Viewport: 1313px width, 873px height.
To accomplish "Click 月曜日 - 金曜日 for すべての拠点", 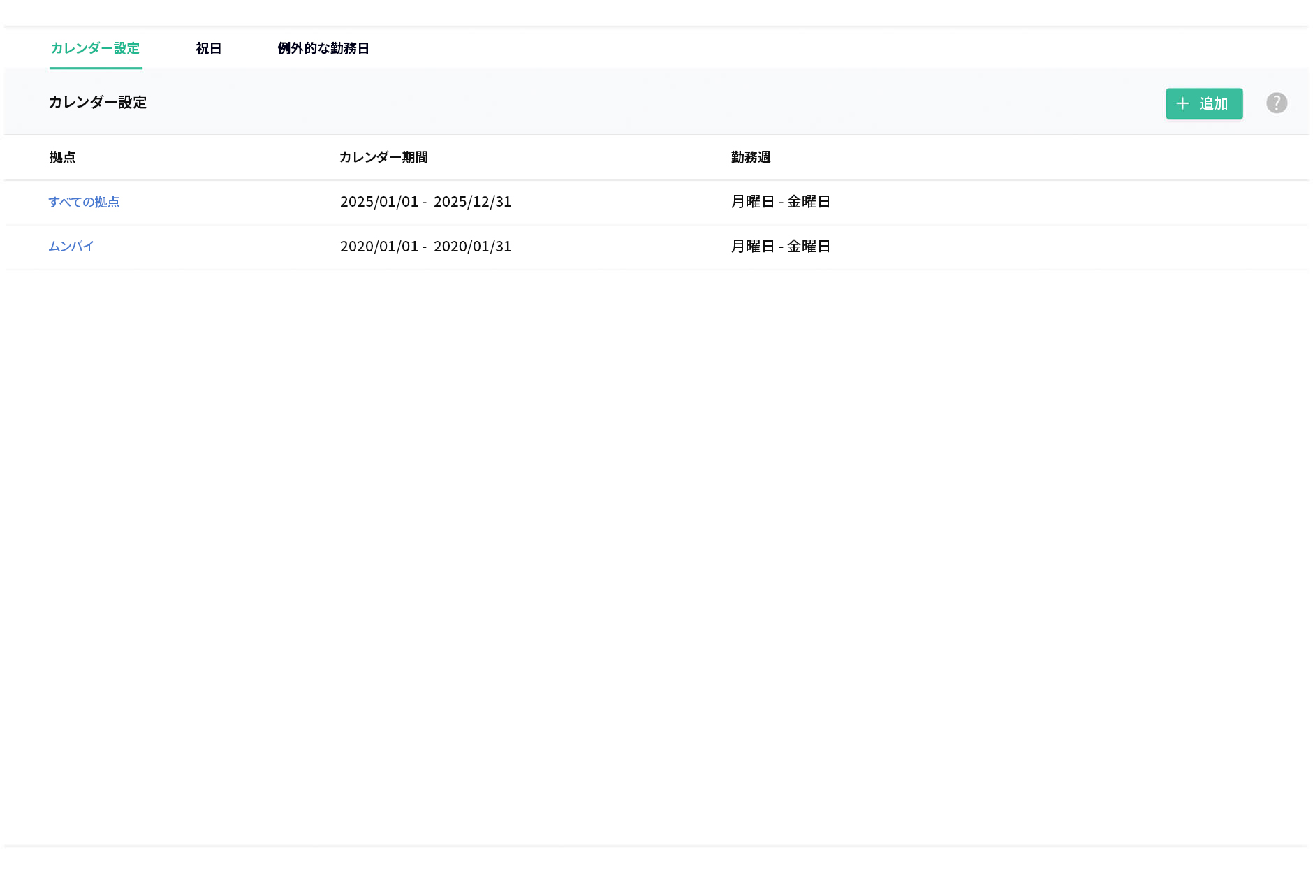I will click(781, 202).
